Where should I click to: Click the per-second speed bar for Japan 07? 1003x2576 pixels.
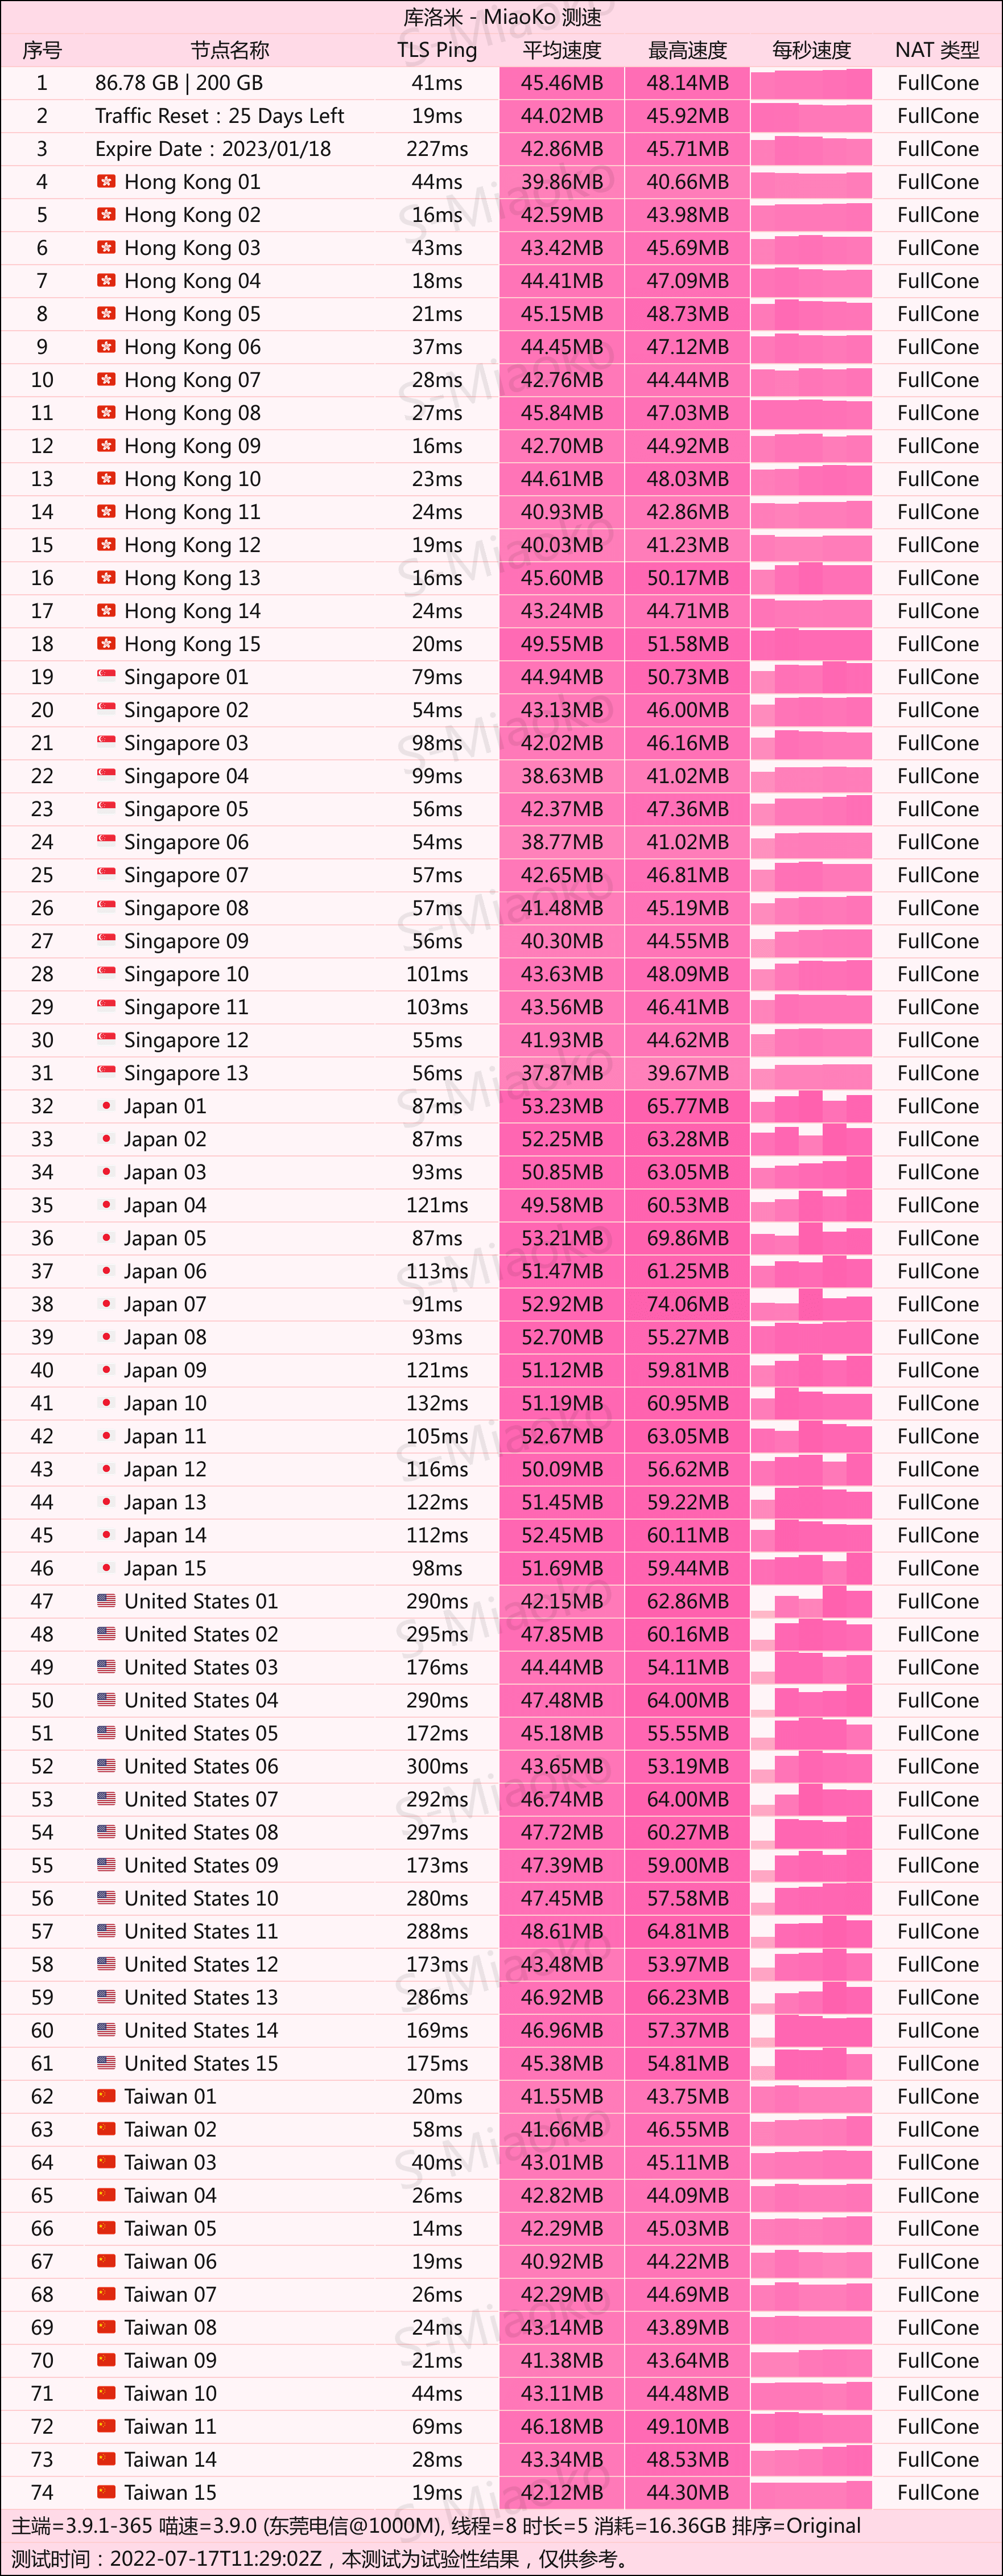811,1304
